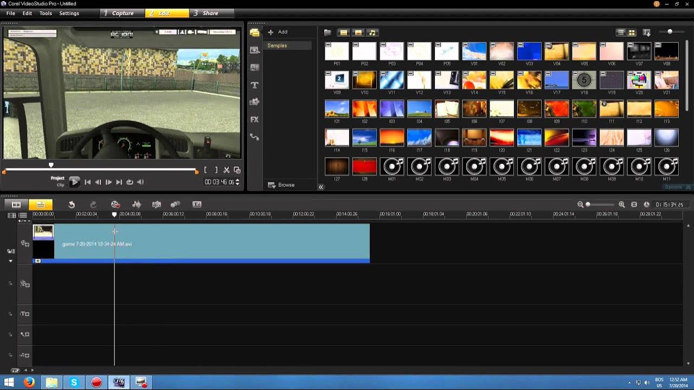Open the Record/Capture option

(115, 204)
